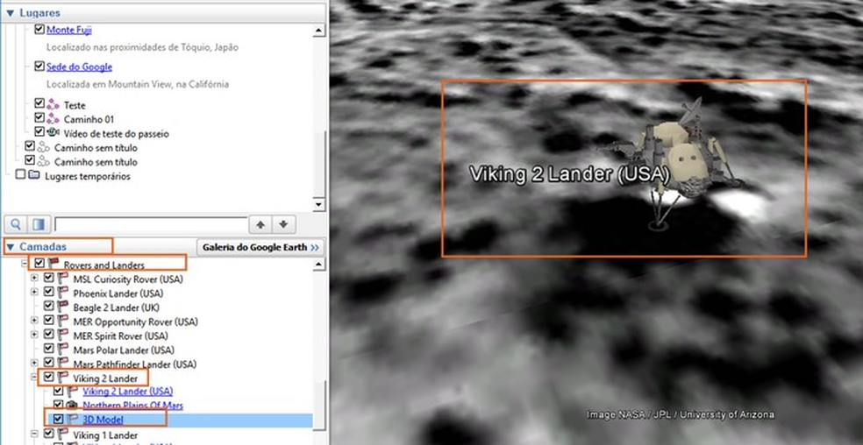The image size is (863, 445).
Task: Open the Viking 2 Lander (USA) link in layers
Action: [x=128, y=392]
